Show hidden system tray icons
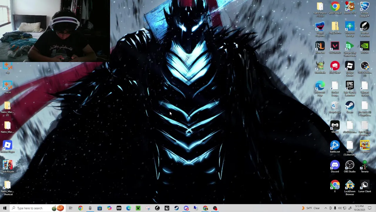376x212 pixels. click(325, 208)
